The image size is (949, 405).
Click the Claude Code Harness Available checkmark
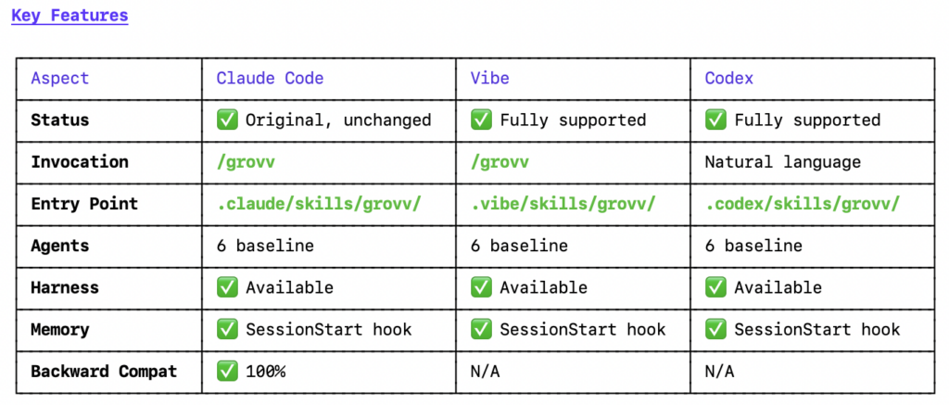[227, 287]
